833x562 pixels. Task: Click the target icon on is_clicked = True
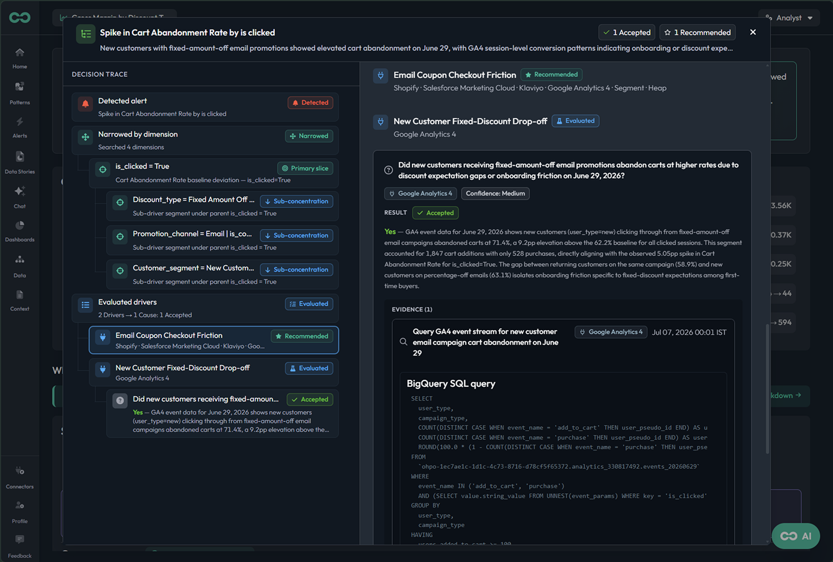pos(102,169)
